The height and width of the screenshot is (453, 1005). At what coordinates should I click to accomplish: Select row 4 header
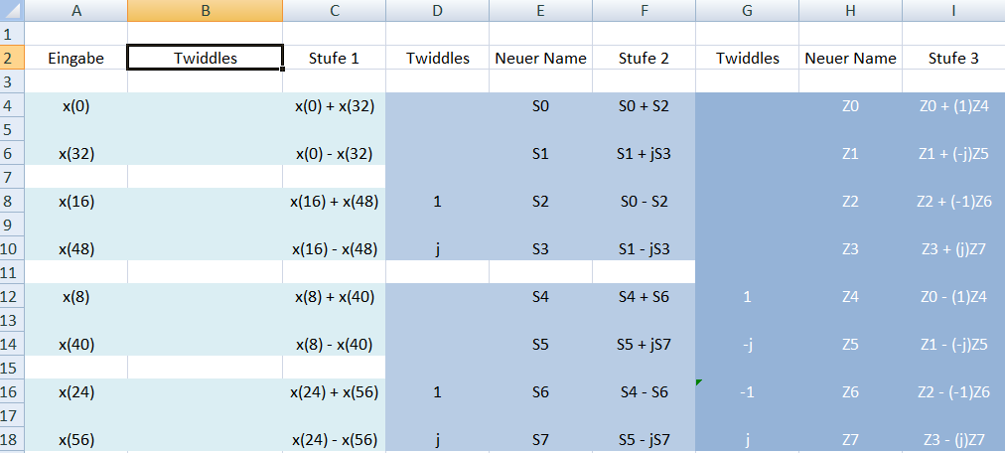pos(12,105)
